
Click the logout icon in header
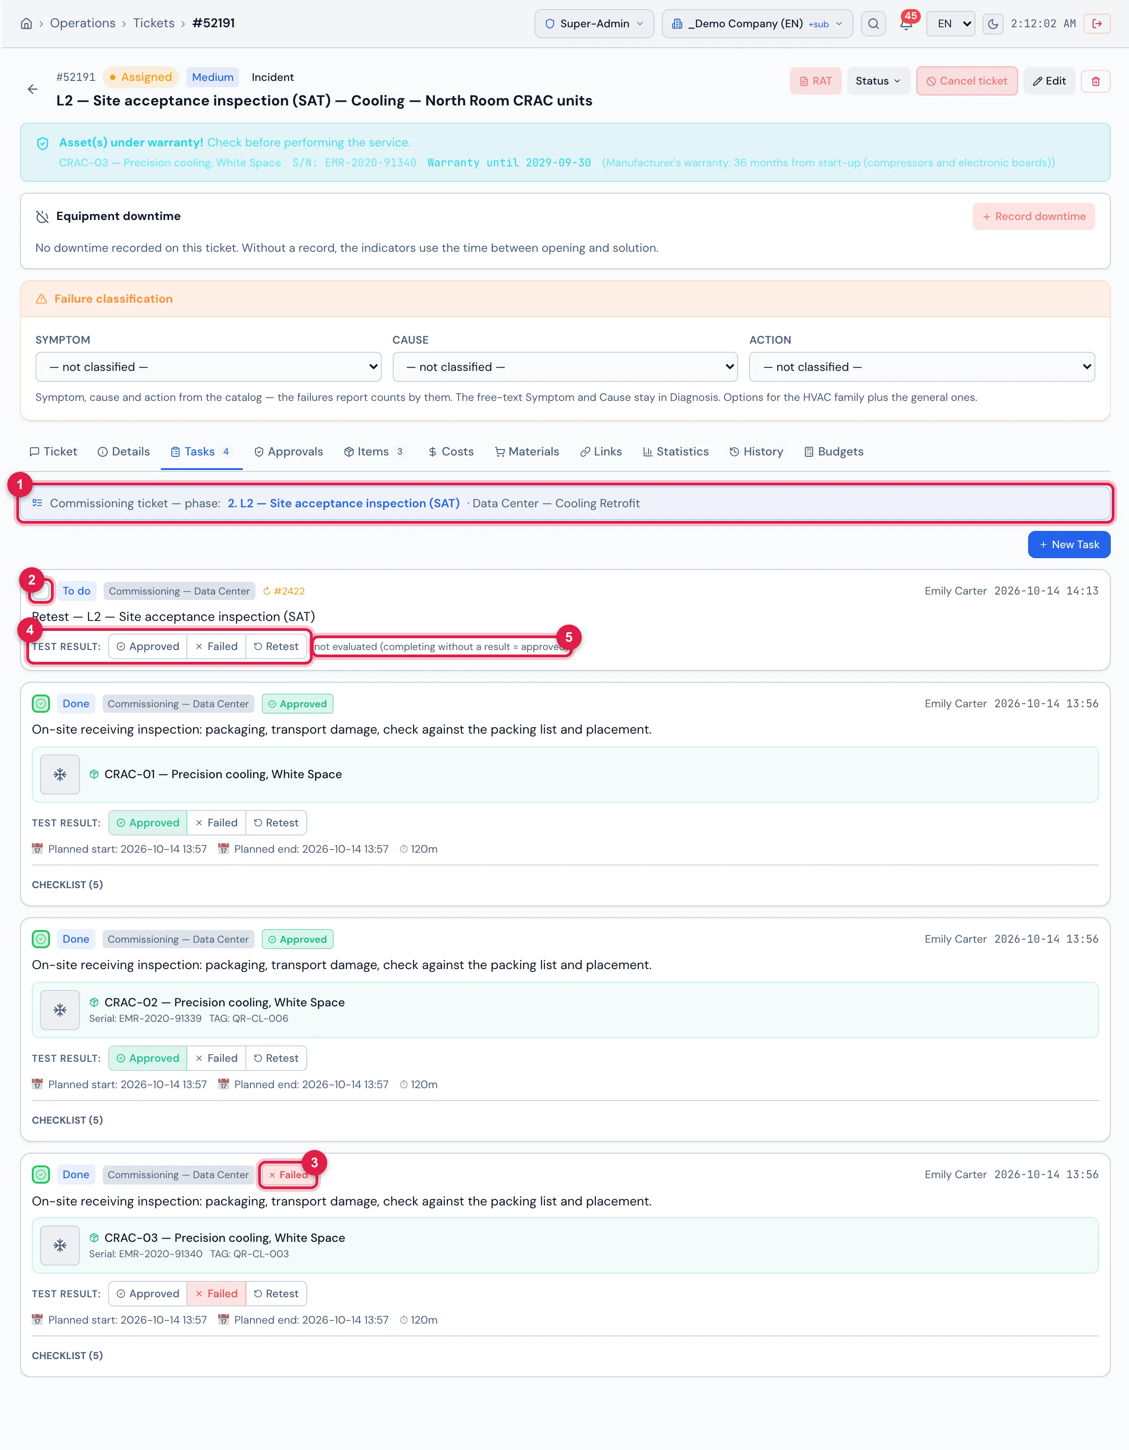pos(1096,24)
